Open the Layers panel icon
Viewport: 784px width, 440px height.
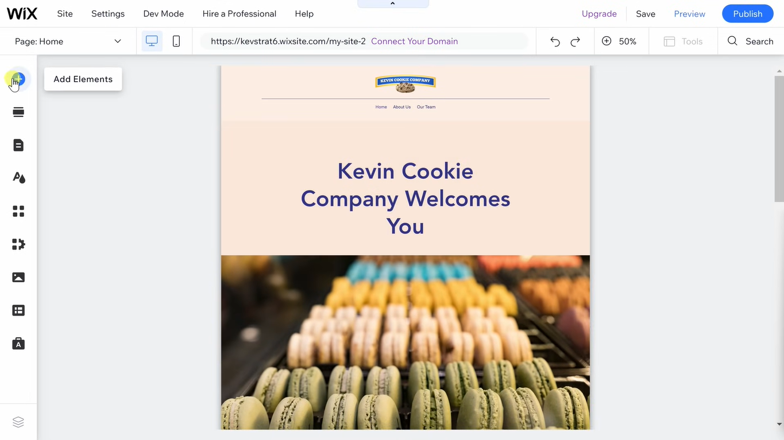point(18,422)
